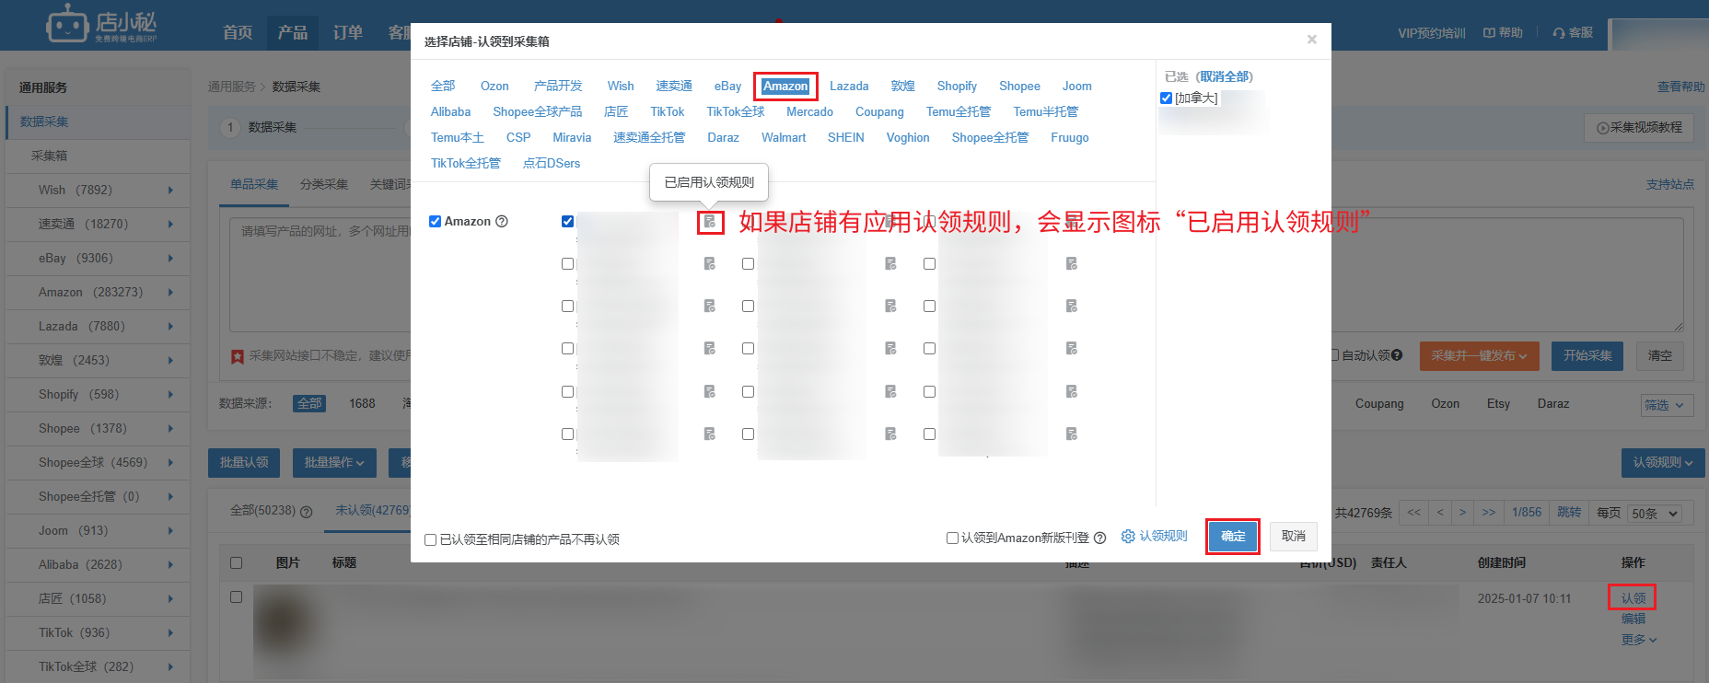
Task: Check 认领到Amazon新版刊登 option
Action: click(952, 538)
